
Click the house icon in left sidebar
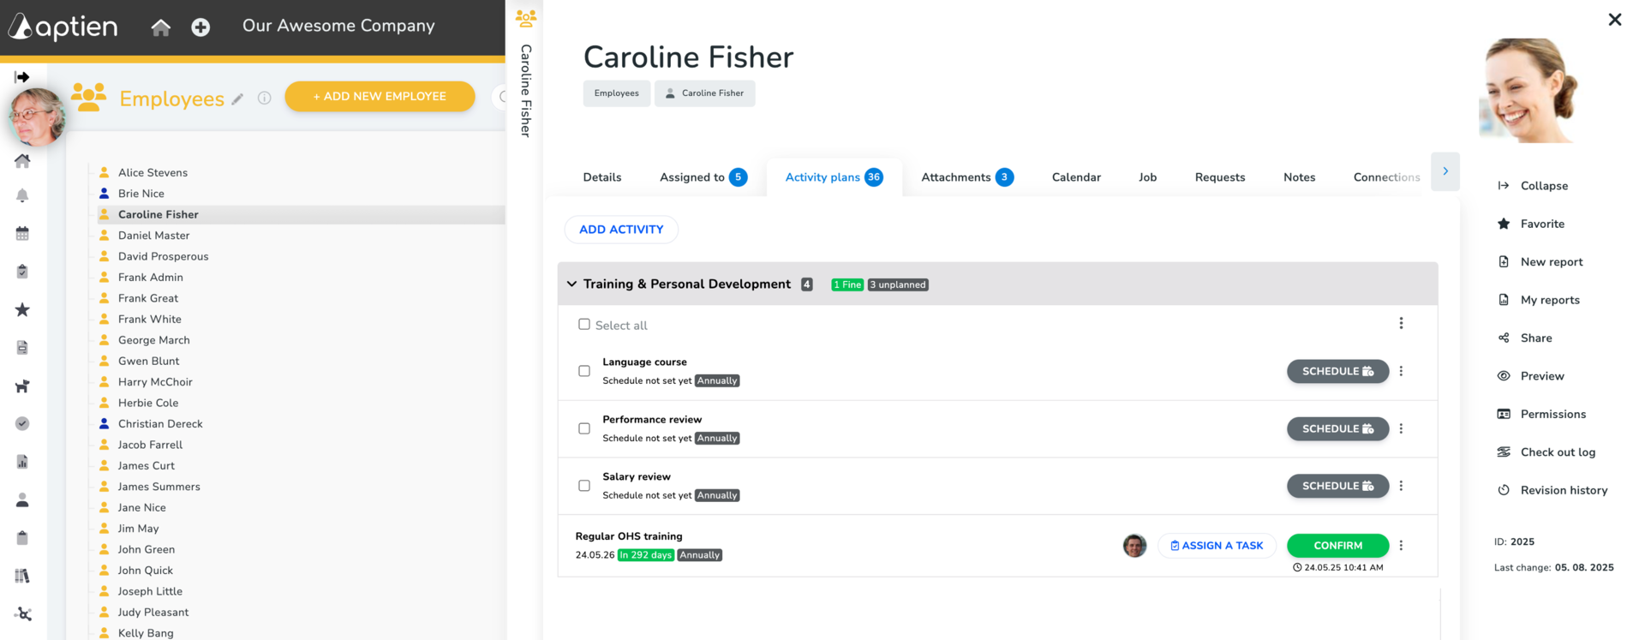tap(22, 160)
